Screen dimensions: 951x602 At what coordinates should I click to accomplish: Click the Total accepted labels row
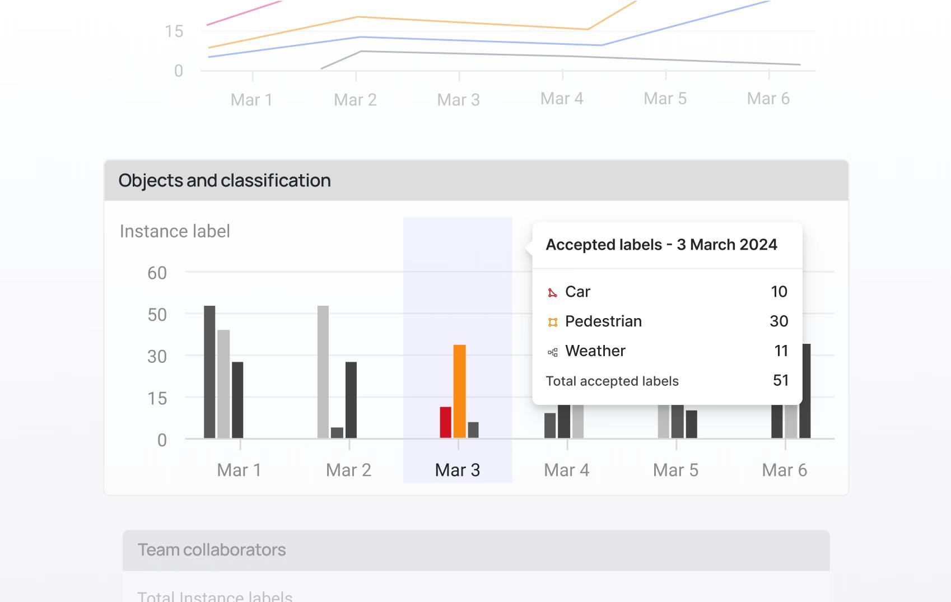[x=612, y=381]
